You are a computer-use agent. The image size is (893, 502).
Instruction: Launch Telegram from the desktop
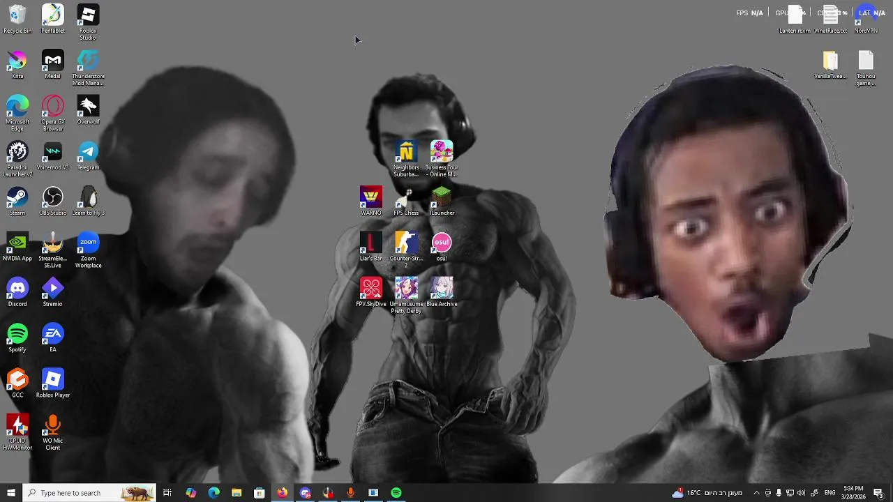(88, 156)
